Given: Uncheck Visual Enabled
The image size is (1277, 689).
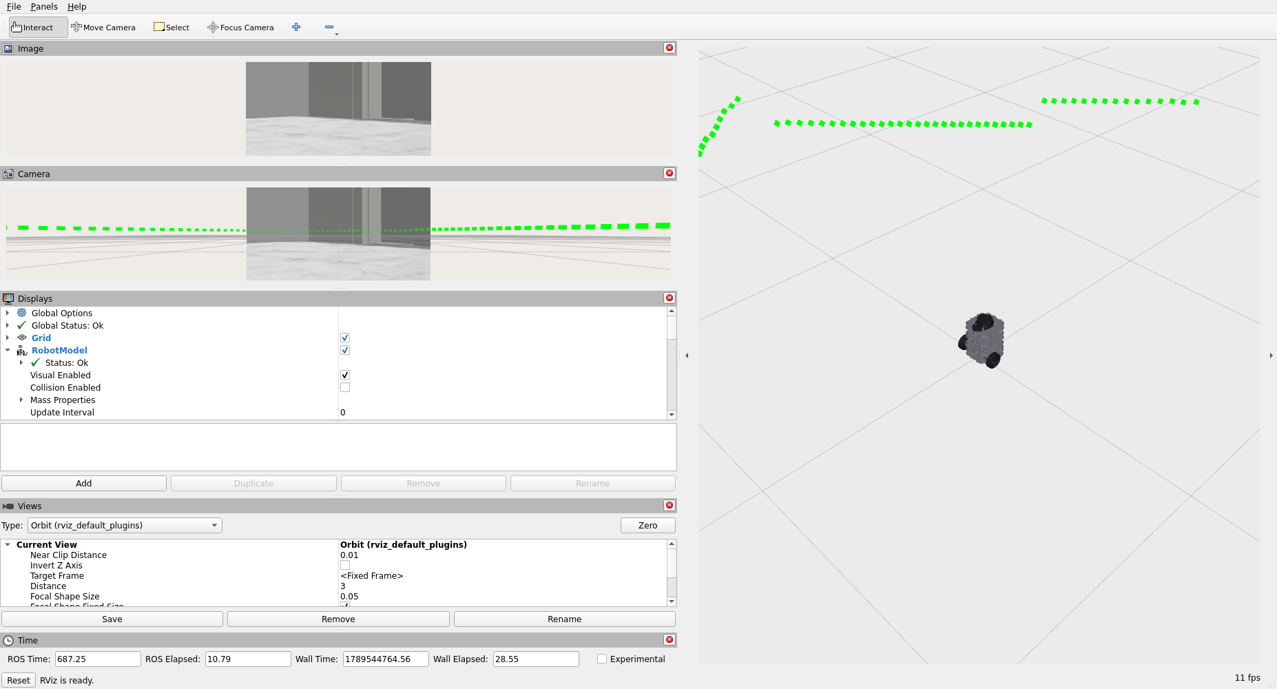Looking at the screenshot, I should pos(345,375).
